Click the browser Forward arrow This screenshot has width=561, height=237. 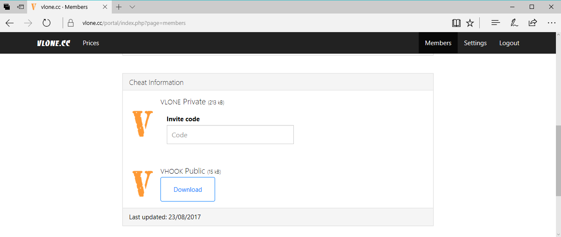(x=28, y=23)
